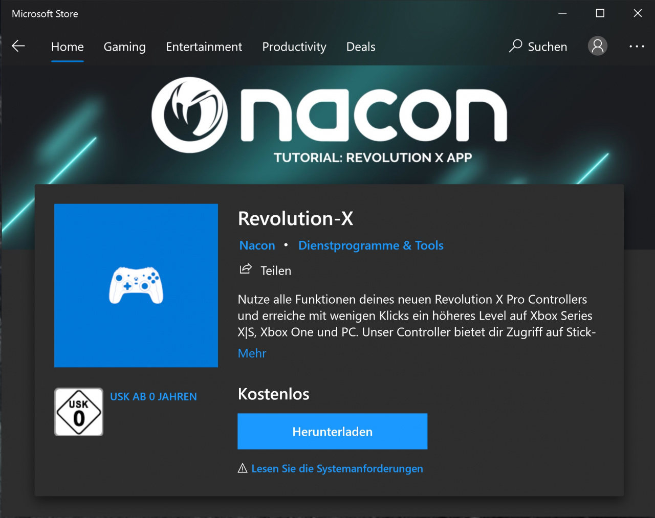The image size is (655, 518).
Task: Click the Revolution-X app tile image
Action: 136,285
